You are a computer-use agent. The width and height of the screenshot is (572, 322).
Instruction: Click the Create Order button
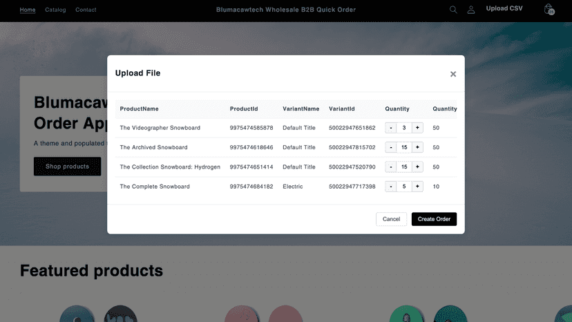tap(434, 219)
